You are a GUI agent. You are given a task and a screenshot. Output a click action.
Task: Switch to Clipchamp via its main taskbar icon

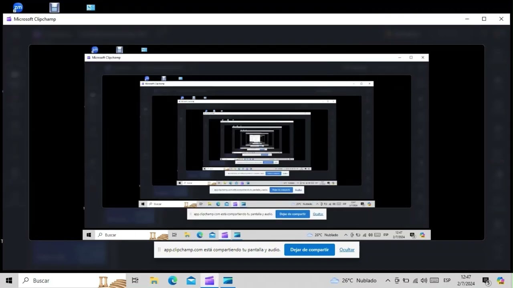210,280
